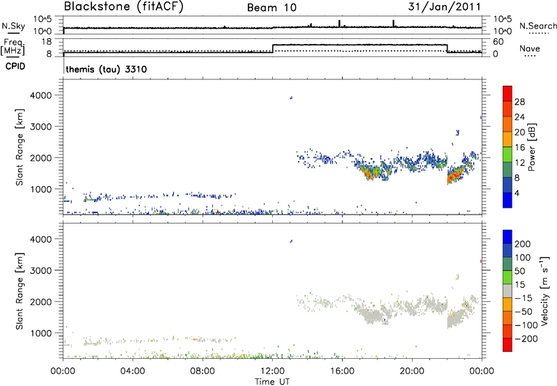This screenshot has width=557, height=386.
Task: Click the 10^0 tick beside the N.Sky label
Action: pyautogui.click(x=42, y=31)
